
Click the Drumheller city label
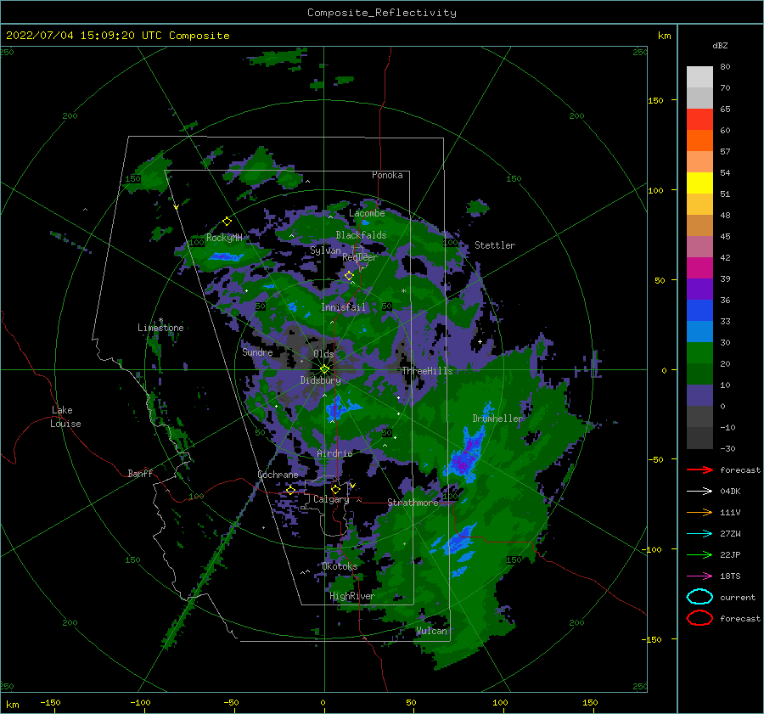(x=497, y=419)
